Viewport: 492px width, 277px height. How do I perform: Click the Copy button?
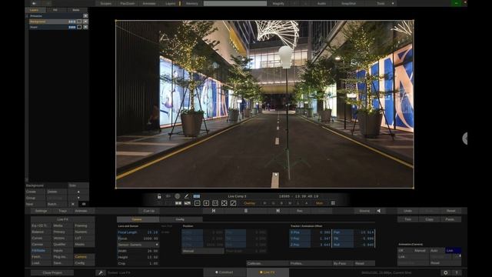pyautogui.click(x=429, y=219)
